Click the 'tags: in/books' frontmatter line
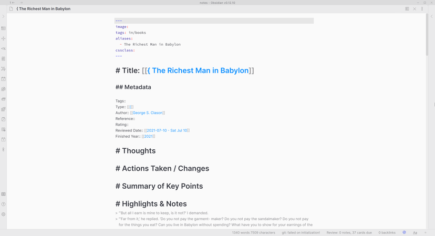Image resolution: width=435 pixels, height=236 pixels. click(x=131, y=33)
